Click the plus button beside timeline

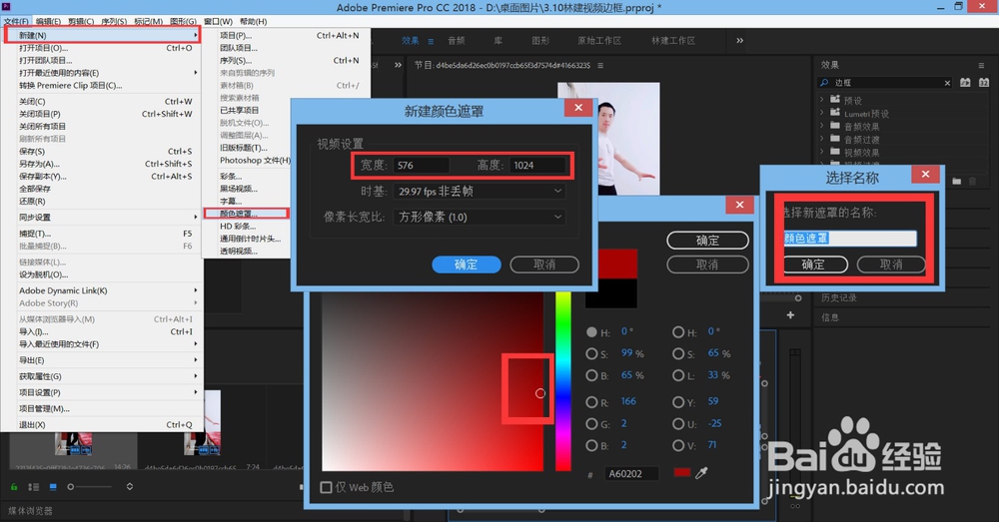[x=790, y=315]
